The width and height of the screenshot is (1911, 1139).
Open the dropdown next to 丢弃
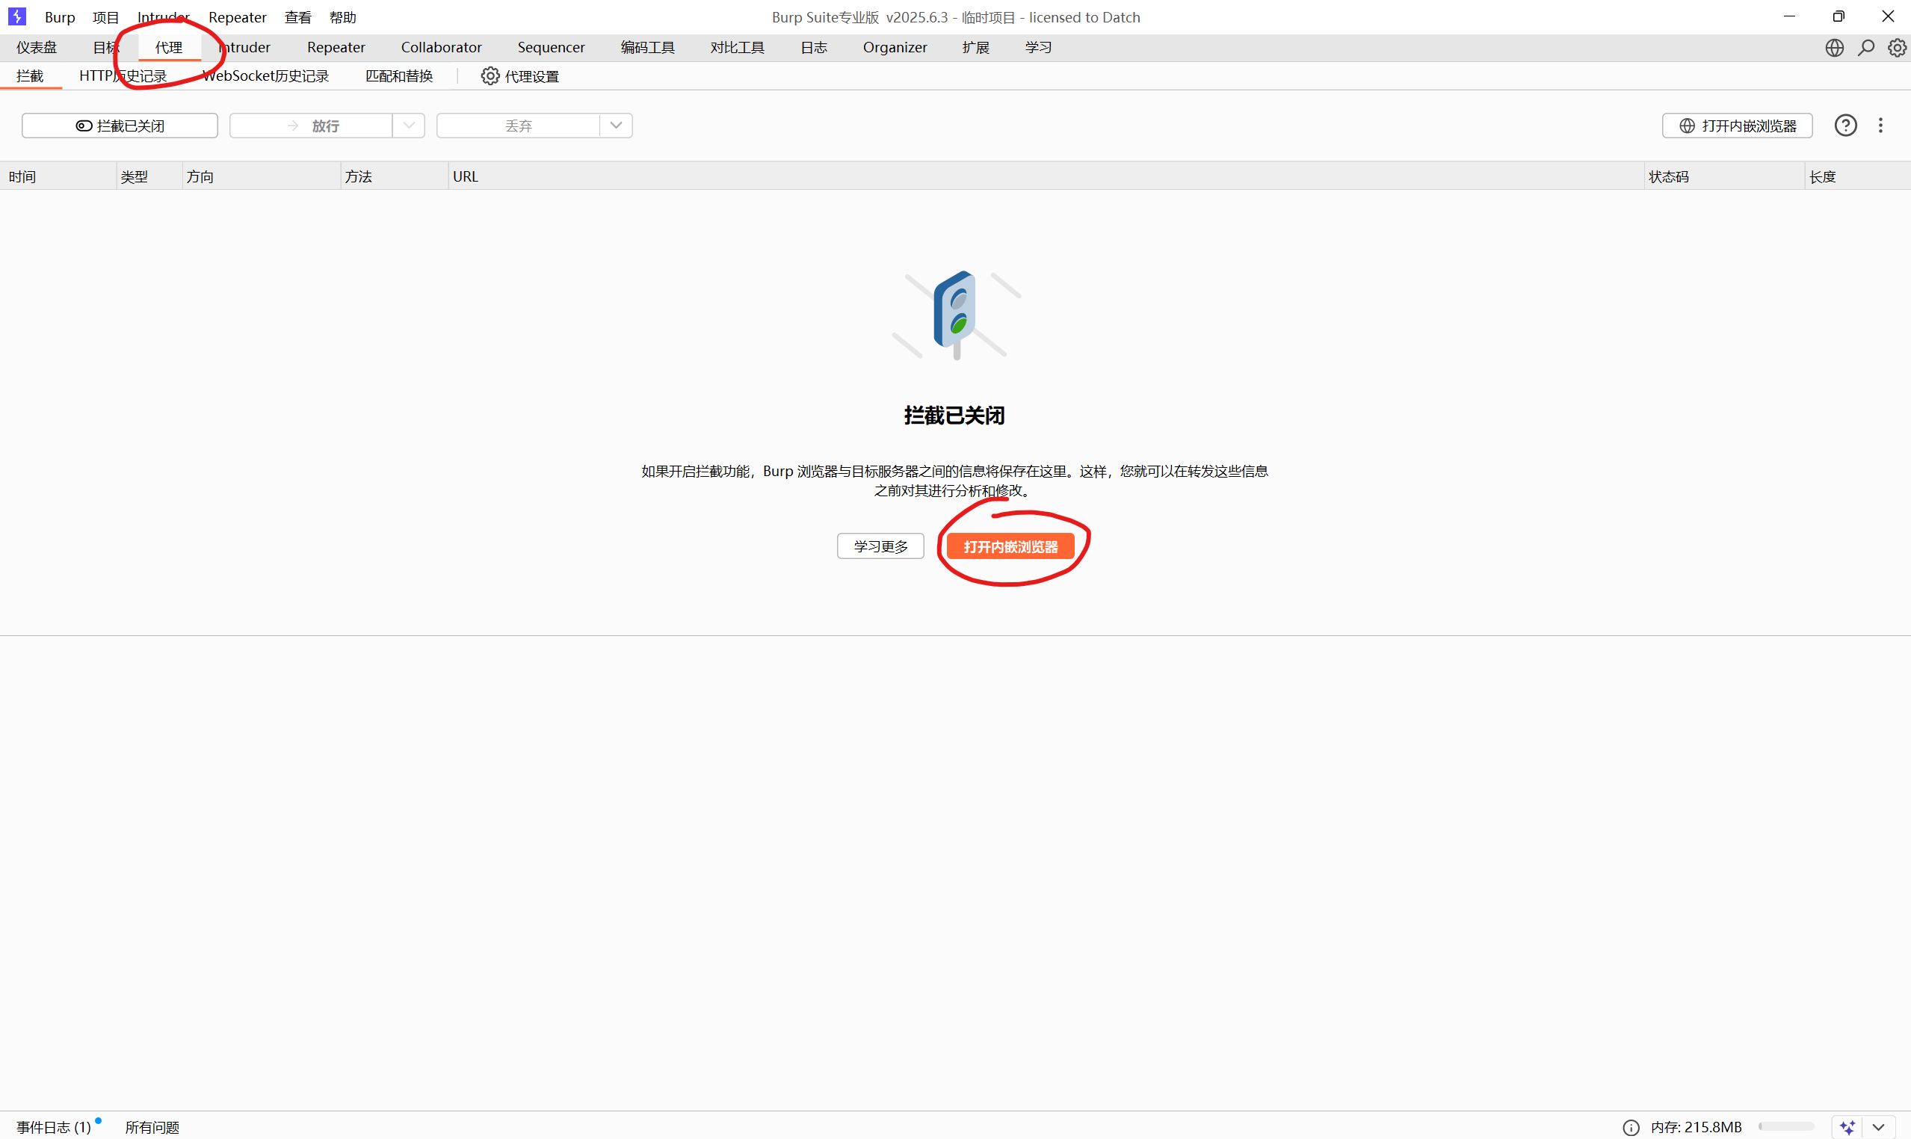[x=617, y=125]
